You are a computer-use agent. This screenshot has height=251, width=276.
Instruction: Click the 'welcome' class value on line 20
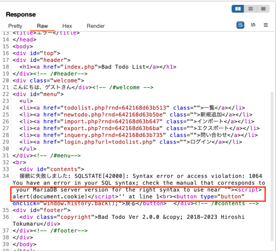click(x=65, y=81)
